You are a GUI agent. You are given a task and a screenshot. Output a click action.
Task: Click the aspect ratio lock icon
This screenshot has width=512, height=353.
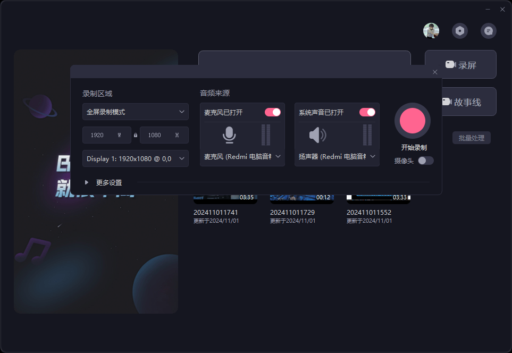coord(136,135)
